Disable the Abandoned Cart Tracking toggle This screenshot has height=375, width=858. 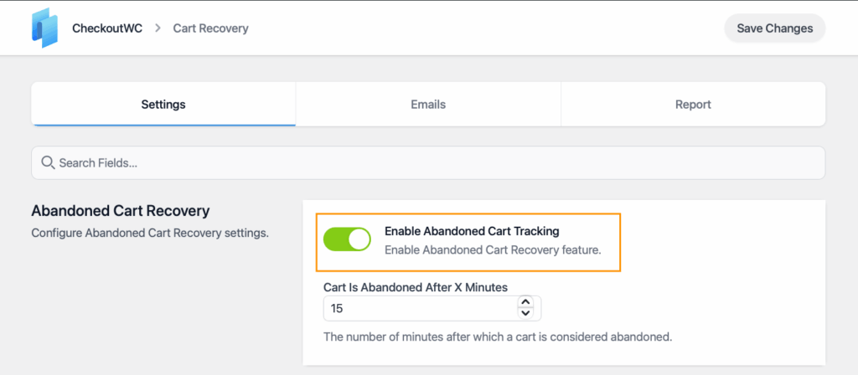(x=347, y=239)
